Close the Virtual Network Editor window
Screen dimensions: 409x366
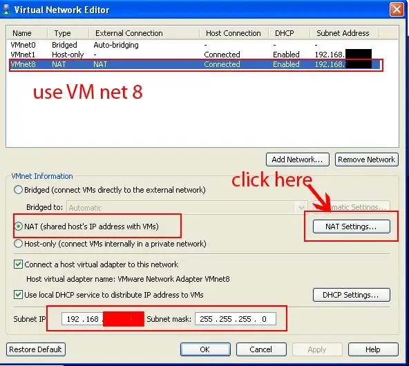[x=397, y=10]
